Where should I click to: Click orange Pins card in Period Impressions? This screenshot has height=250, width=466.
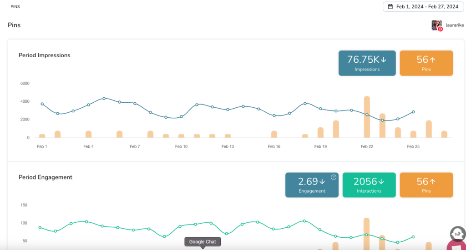426,63
